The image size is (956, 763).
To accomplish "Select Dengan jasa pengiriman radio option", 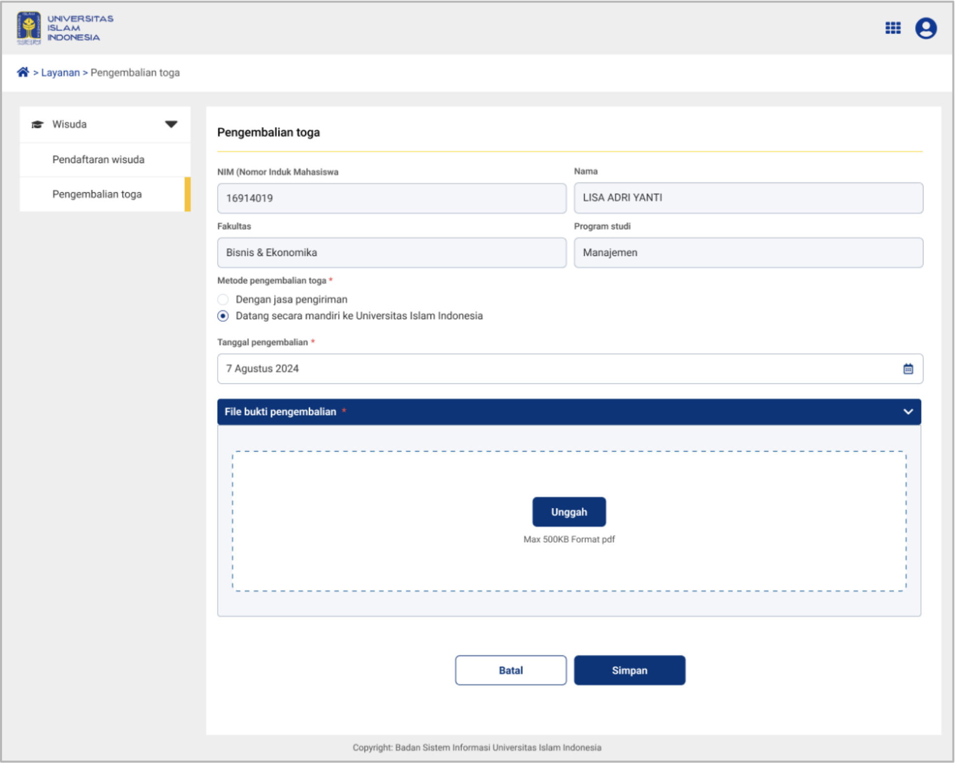I will pyautogui.click(x=223, y=299).
